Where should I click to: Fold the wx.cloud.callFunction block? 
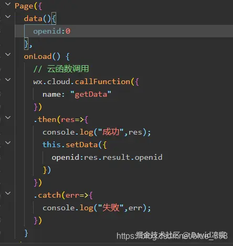click(8, 80)
